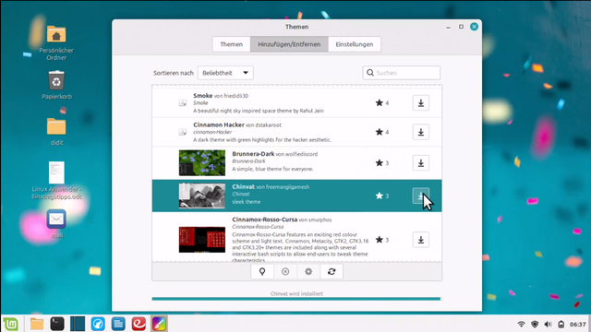Click the Suchen search field

(x=402, y=73)
